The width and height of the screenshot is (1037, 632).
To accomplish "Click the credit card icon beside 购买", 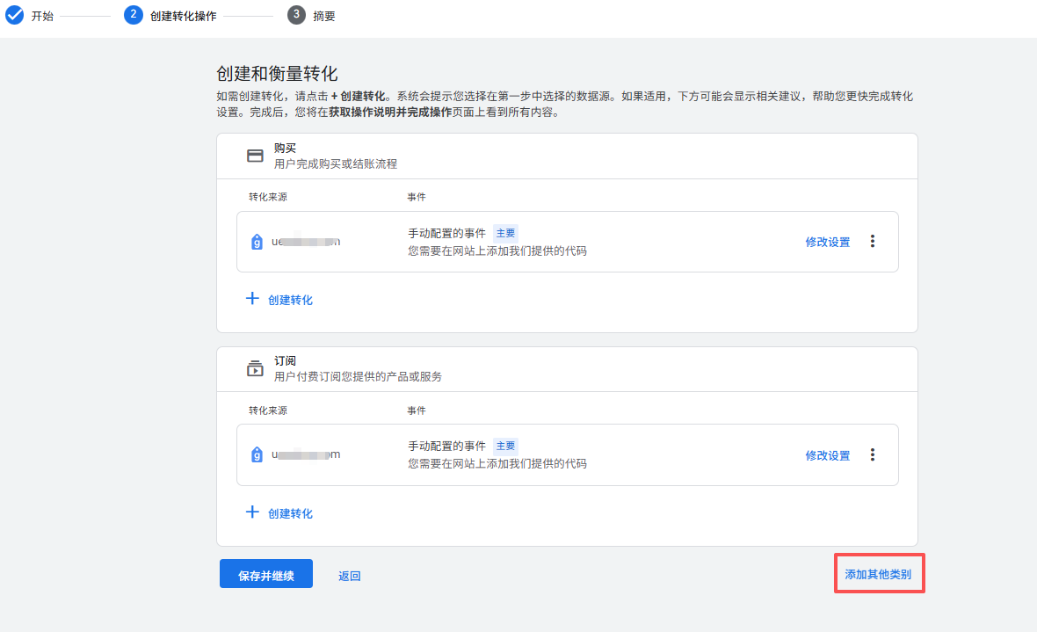I will pos(255,156).
